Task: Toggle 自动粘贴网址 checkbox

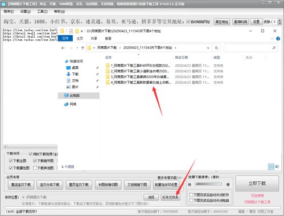Action: (x=188, y=22)
